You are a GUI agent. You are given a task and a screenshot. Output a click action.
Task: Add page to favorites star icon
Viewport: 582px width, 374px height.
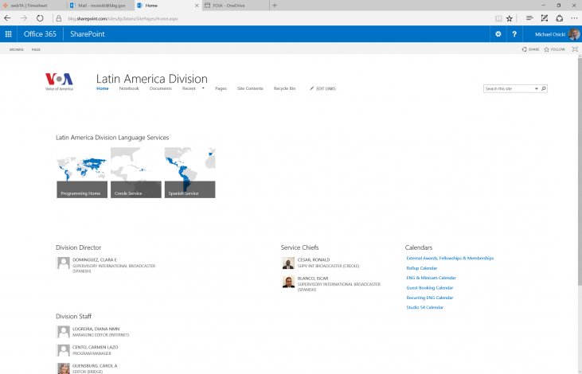tap(510, 18)
